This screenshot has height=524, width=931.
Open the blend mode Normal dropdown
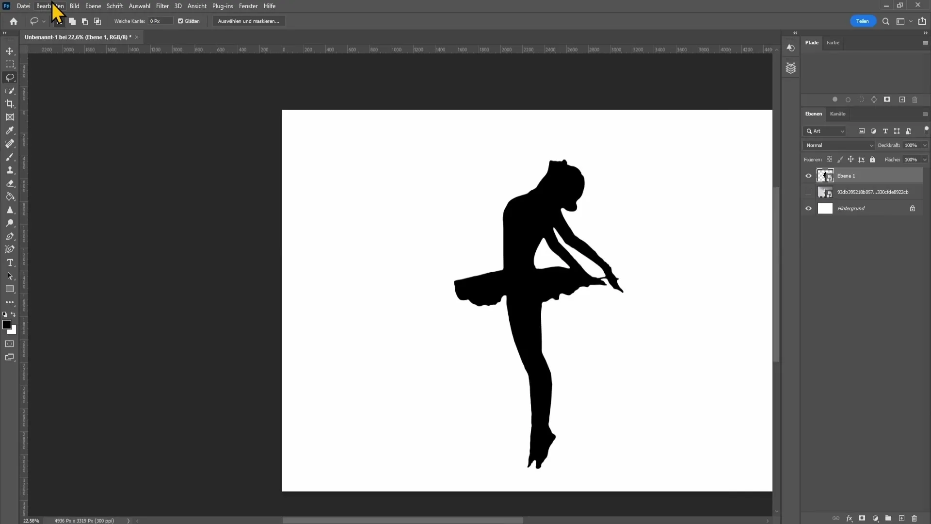(x=839, y=146)
